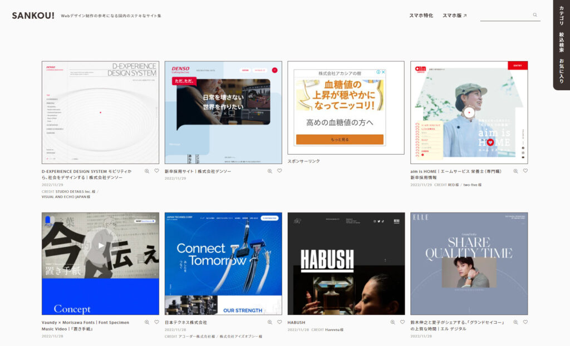
Task: Click the Havvvna credit link
Action: pyautogui.click(x=334, y=330)
